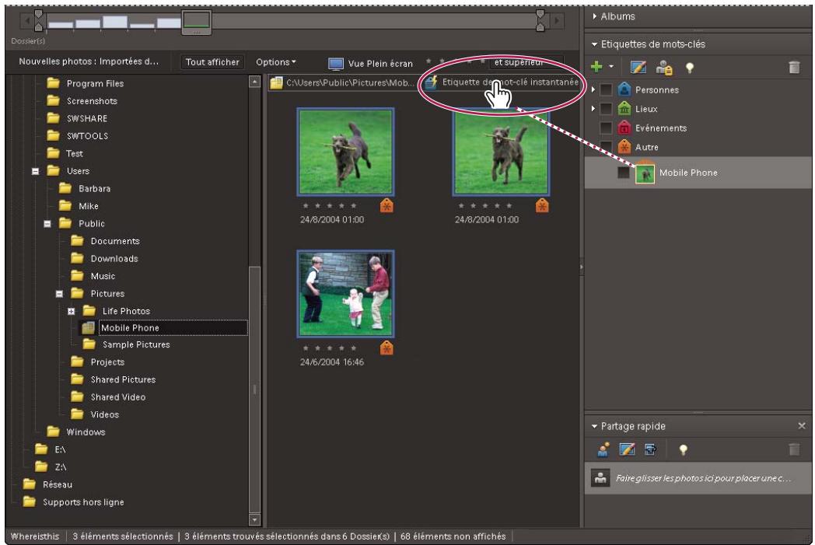The image size is (815, 545).
Task: Click the monitor icon beside Vue Plein écran
Action: click(x=336, y=64)
